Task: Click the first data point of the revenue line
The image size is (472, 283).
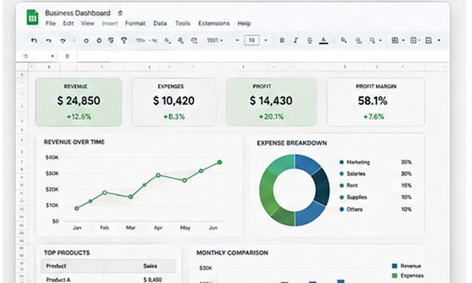Action: [77, 208]
